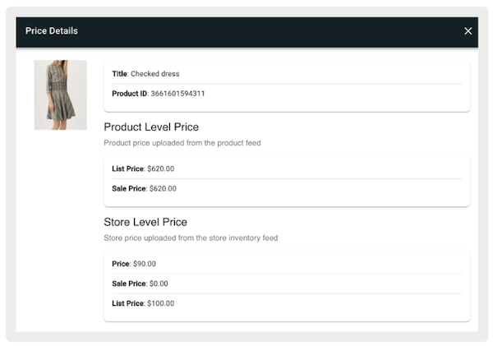Image resolution: width=493 pixels, height=346 pixels.
Task: Click 'Store price uploaded from the store inventory feed'
Action: pos(191,238)
